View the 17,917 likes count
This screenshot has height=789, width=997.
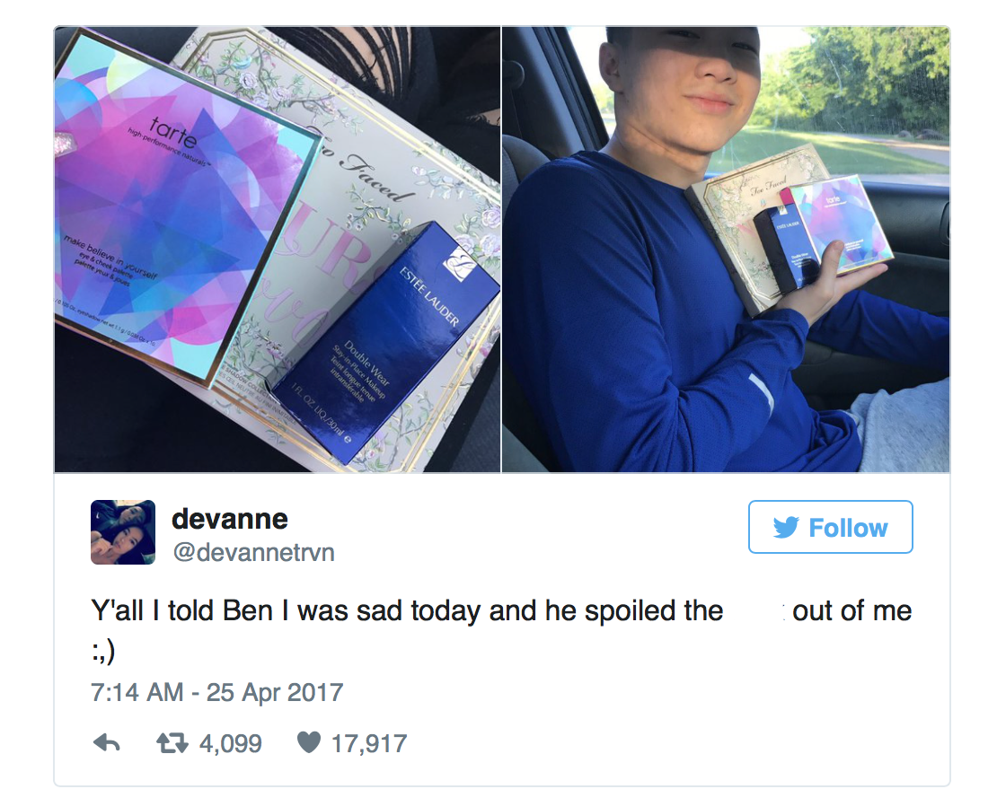click(369, 742)
